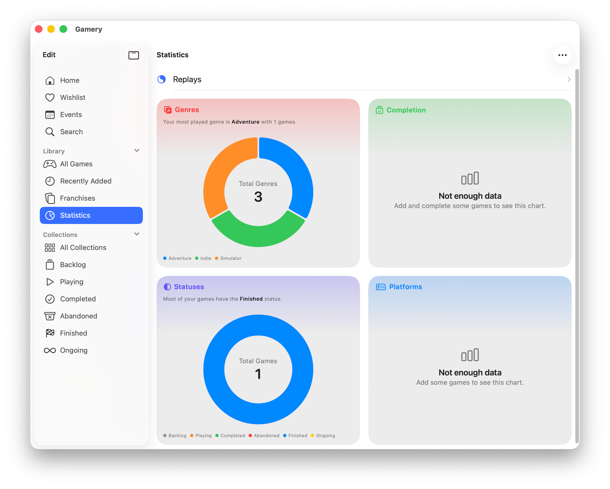The height and width of the screenshot is (489, 610).
Task: Toggle the sidebar panel icon
Action: [134, 55]
